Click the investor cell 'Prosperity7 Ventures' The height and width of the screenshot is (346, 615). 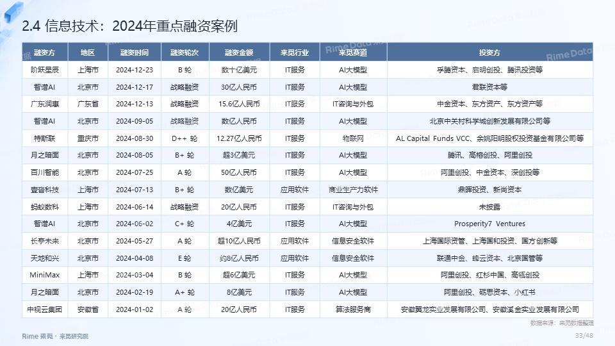489,224
